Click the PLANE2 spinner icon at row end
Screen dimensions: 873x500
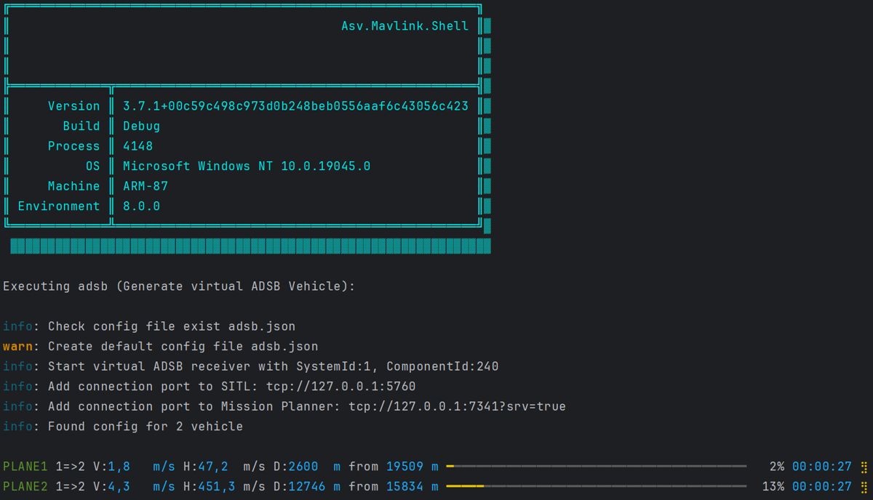(x=864, y=486)
